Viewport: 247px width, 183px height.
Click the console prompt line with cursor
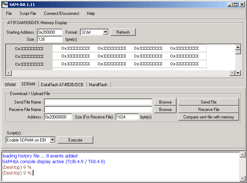pyautogui.click(x=18, y=173)
